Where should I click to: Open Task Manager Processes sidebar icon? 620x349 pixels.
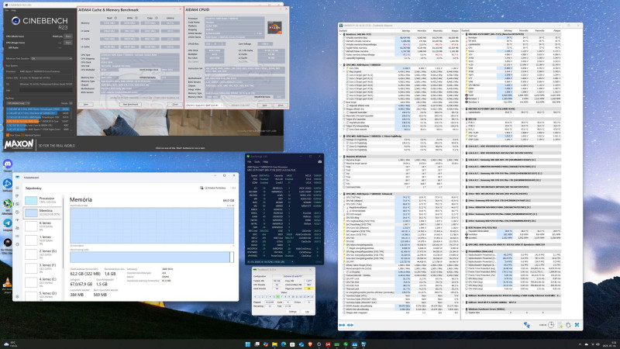pos(17,195)
